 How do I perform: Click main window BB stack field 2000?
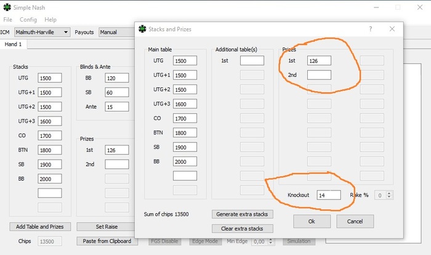50,179
